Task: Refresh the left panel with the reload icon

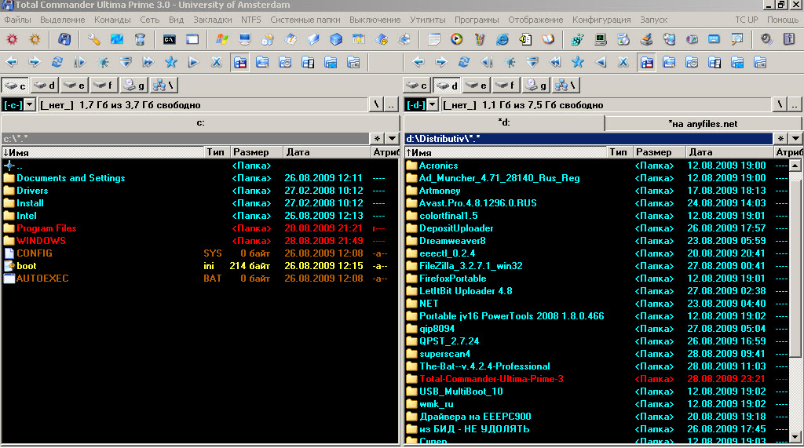Action: [x=57, y=63]
